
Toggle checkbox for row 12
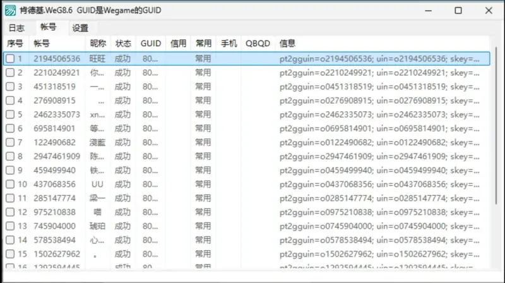[10, 212]
